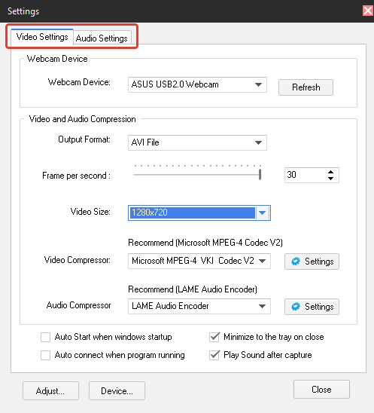Image resolution: width=374 pixels, height=413 pixels.
Task: Open the Webcam Device dropdown
Action: pos(197,84)
